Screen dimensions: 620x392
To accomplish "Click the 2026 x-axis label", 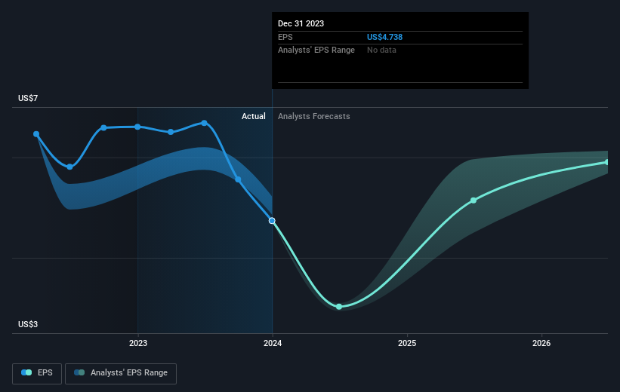I will click(x=541, y=343).
